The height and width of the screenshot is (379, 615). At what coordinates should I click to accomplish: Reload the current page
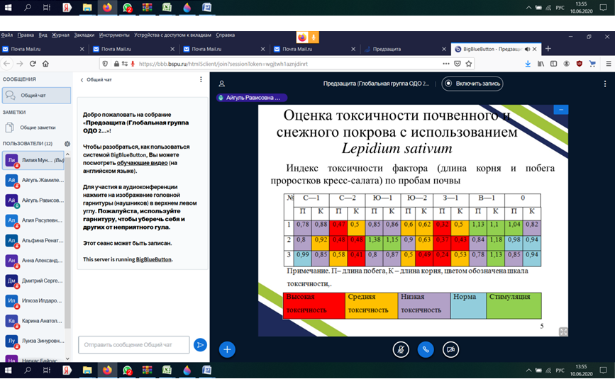[33, 64]
